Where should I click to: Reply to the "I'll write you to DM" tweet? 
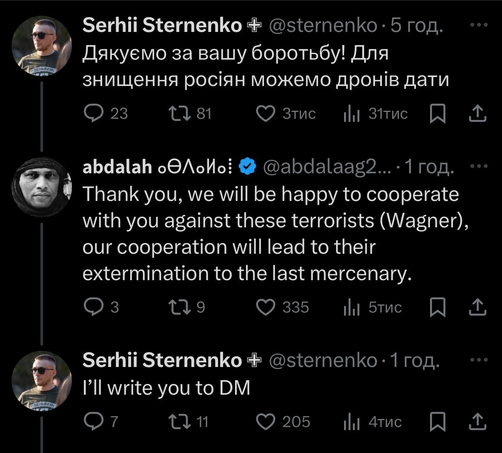(x=93, y=421)
